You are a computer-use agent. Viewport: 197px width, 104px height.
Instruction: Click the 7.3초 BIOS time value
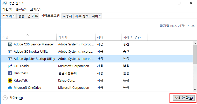pyautogui.click(x=191, y=26)
